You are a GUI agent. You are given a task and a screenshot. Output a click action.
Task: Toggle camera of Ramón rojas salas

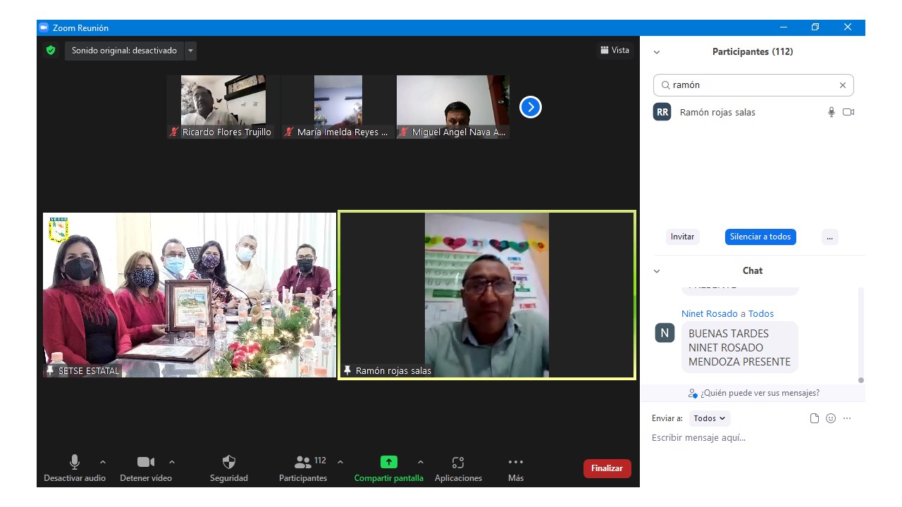pos(848,112)
